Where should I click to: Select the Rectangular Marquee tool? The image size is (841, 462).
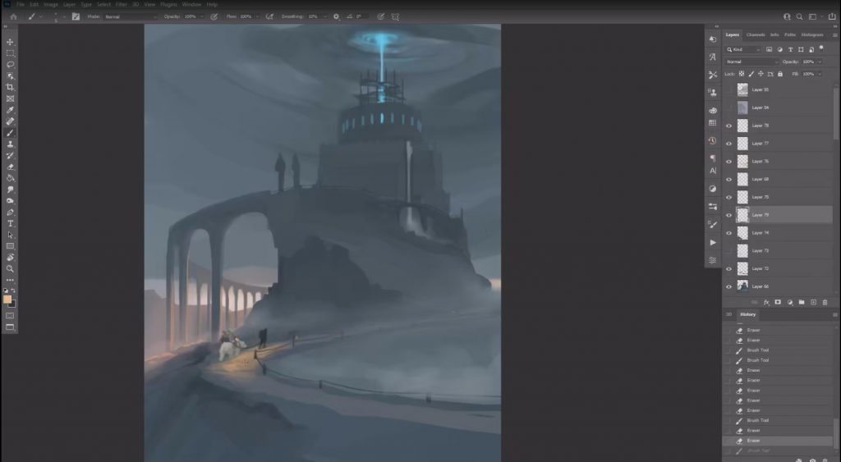10,53
